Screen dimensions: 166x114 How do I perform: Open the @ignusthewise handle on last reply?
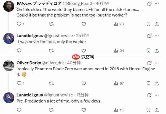[60, 95]
